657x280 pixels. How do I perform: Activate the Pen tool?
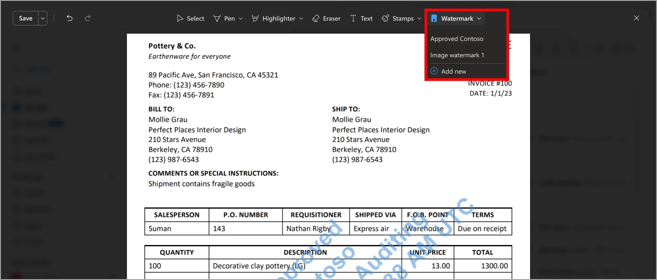tap(224, 19)
